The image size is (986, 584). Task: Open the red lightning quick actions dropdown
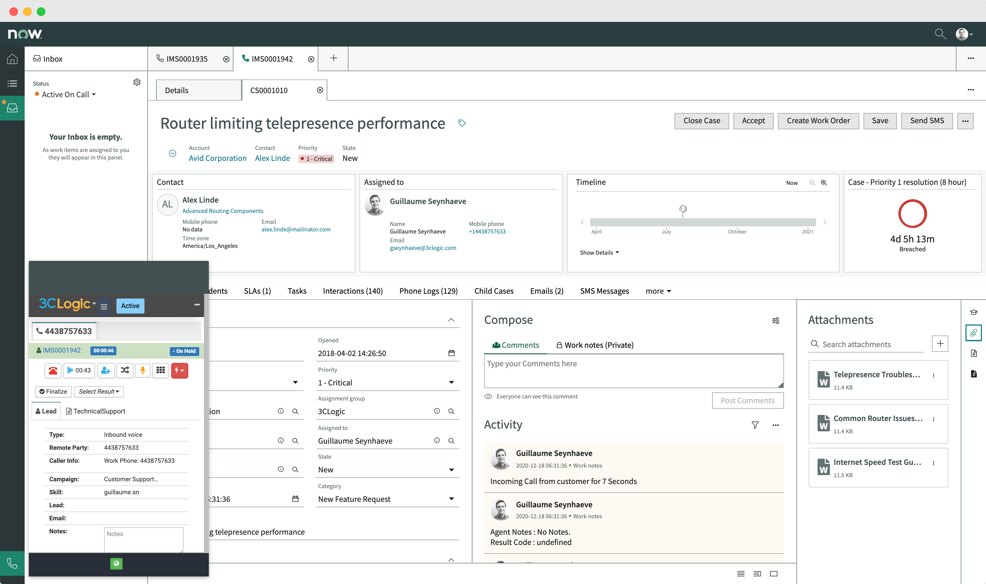pos(179,370)
